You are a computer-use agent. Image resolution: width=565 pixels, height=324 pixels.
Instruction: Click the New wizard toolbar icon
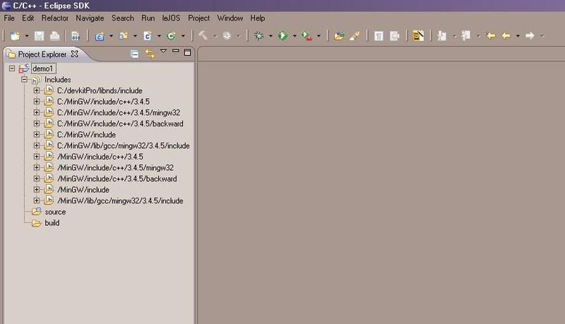coord(15,35)
